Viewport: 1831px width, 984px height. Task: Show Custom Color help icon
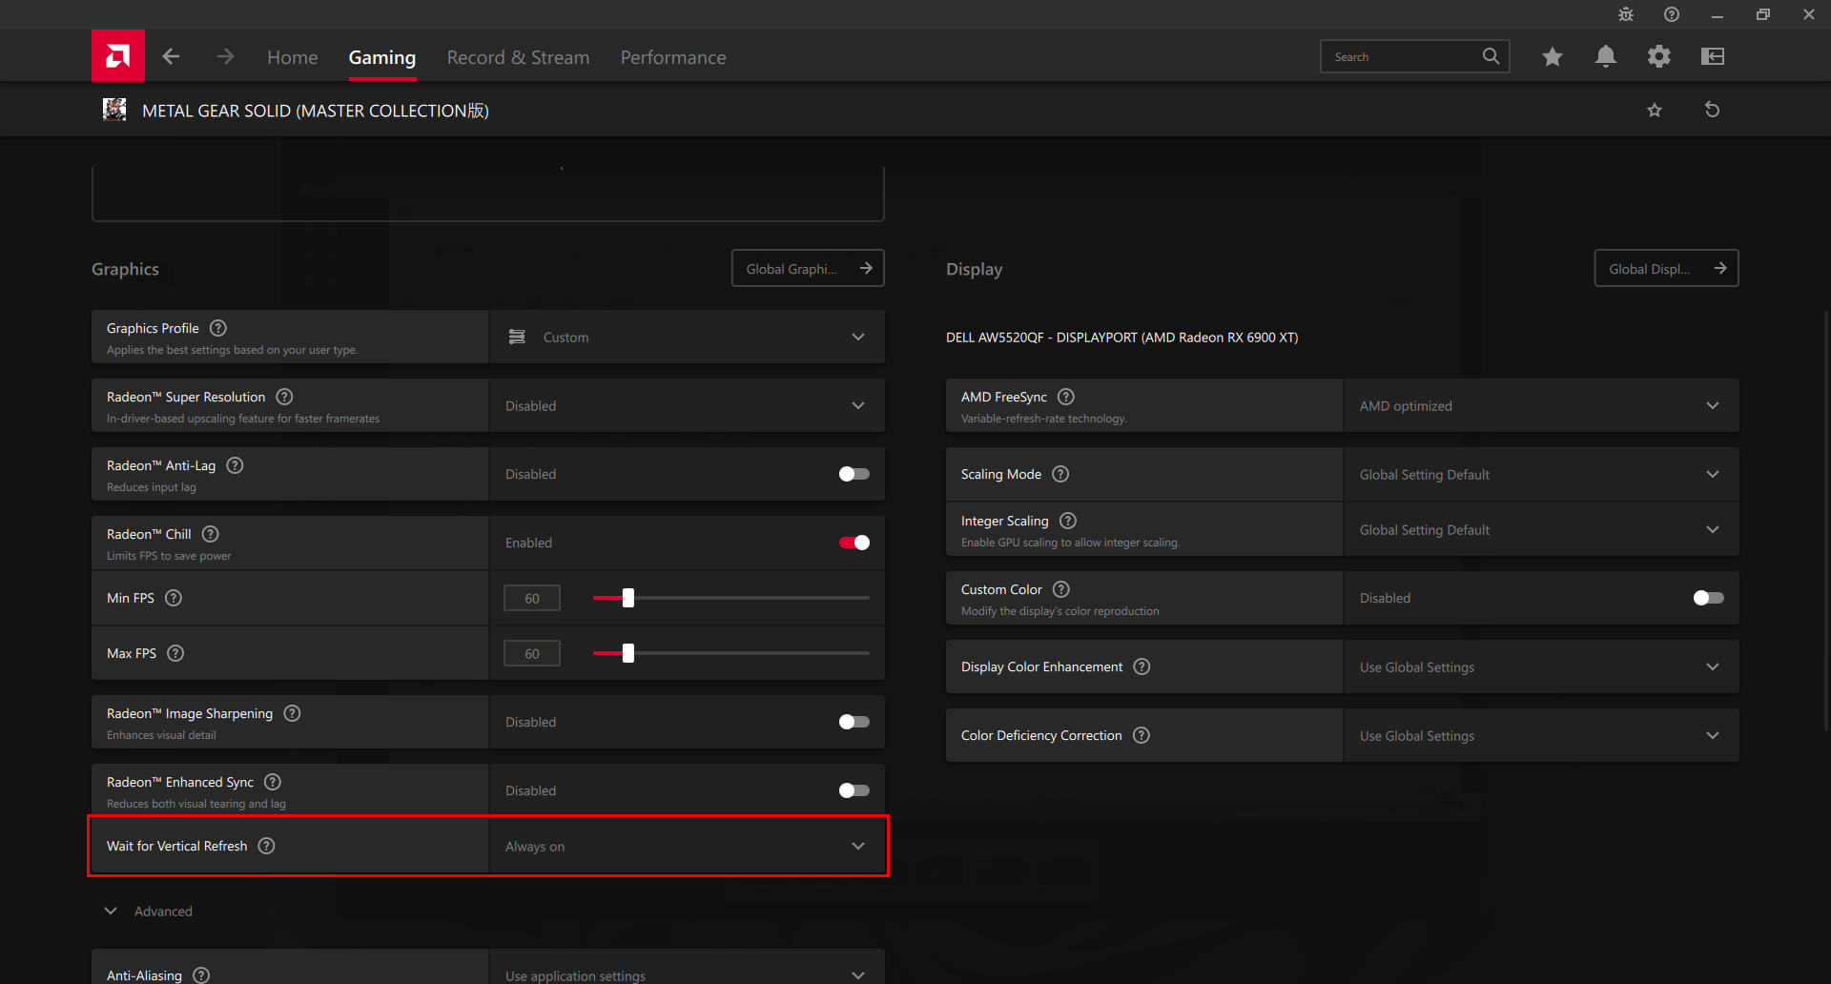coord(1061,589)
